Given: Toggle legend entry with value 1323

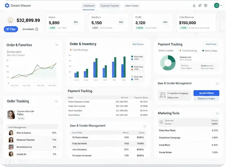Looking at the screenshot, I should click(x=137, y=78).
